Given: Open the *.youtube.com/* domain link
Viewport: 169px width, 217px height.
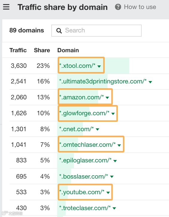Looking at the screenshot, I should click(x=82, y=192).
